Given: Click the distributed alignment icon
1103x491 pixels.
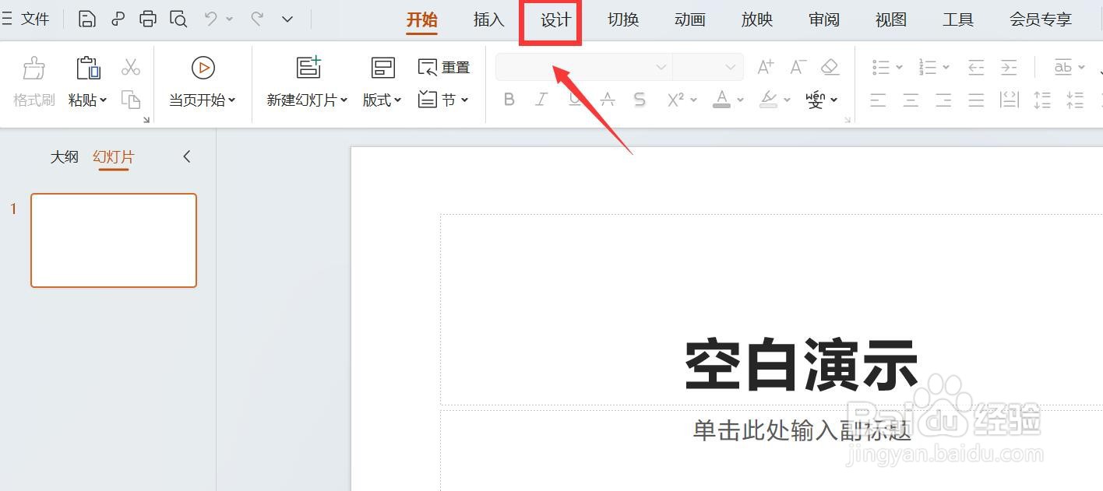Looking at the screenshot, I should 1009,100.
